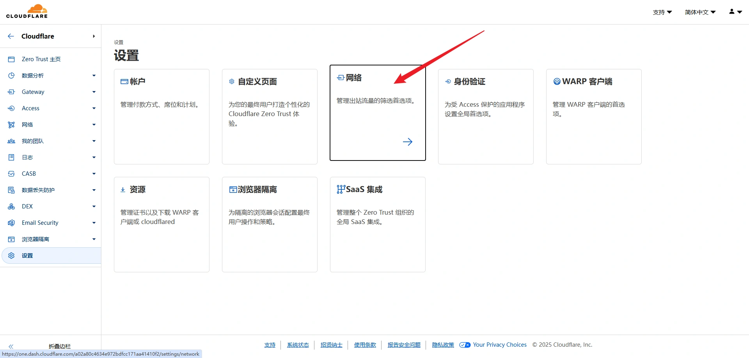
Task: Open the 隐私政策 footer link
Action: (x=443, y=345)
